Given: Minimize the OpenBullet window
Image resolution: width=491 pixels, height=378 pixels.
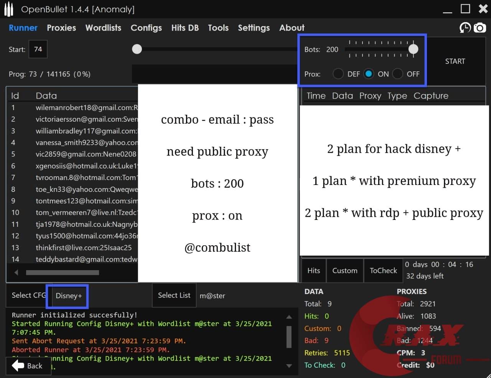Looking at the screenshot, I should pyautogui.click(x=447, y=12).
